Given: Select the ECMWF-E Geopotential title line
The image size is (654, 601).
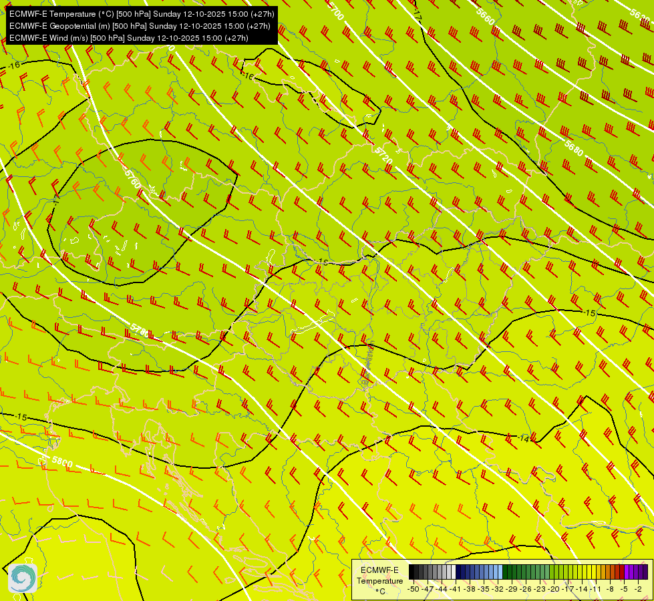Looking at the screenshot, I should [140, 26].
